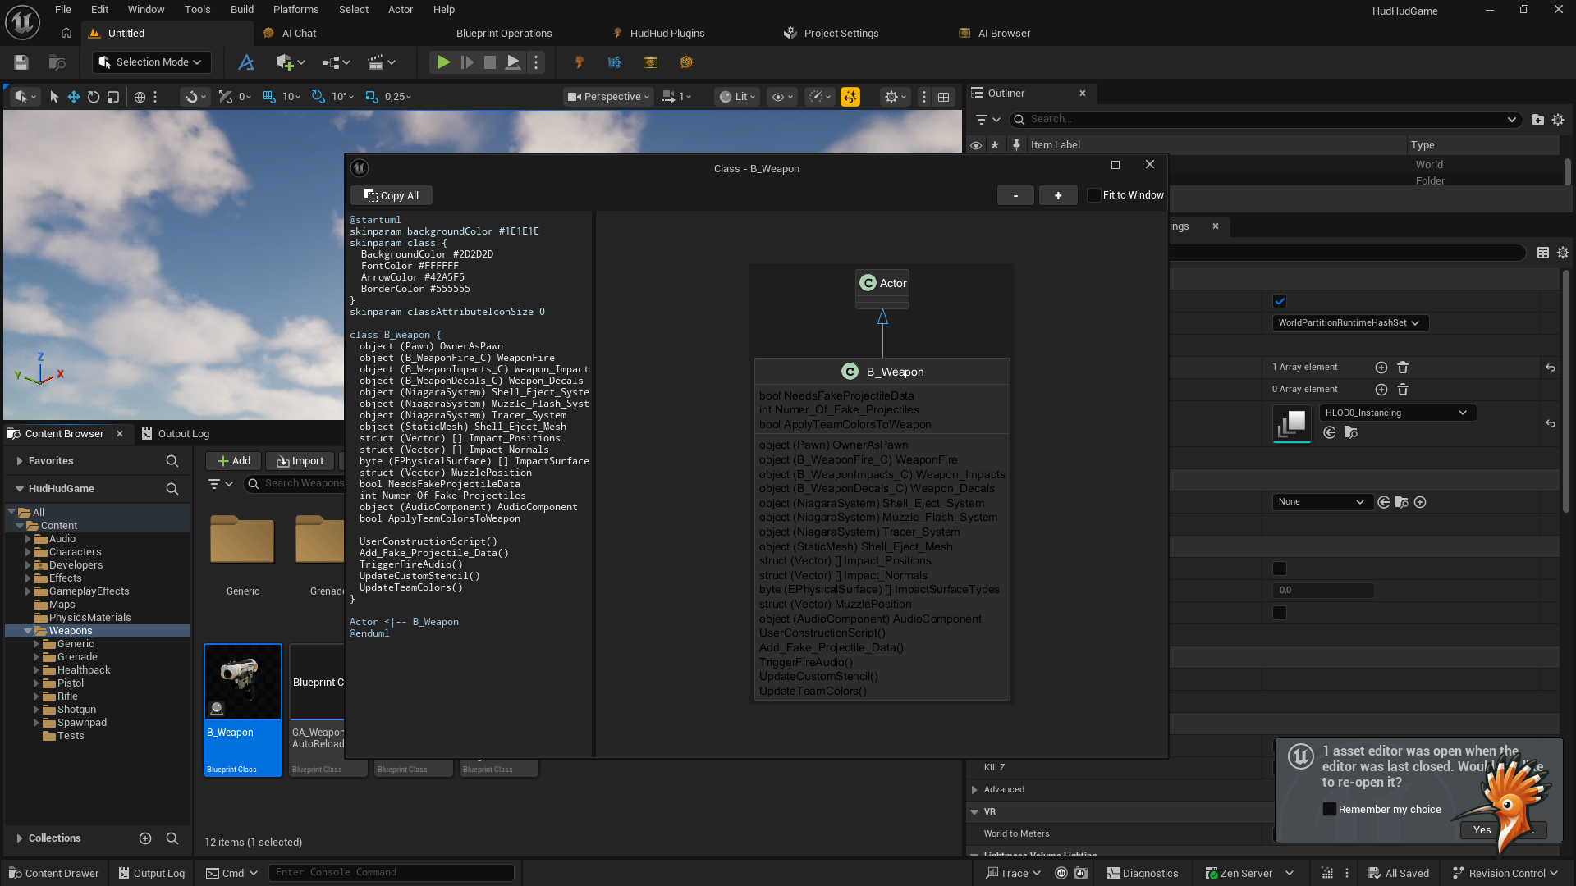Viewport: 1576px width, 886px height.
Task: Add an element to the 1 Array element row
Action: 1381,368
